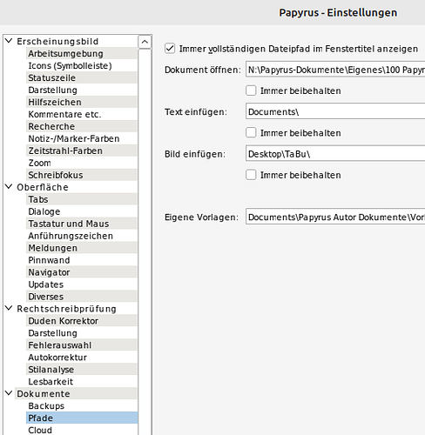Click the Bild einfügen path field
This screenshot has width=425, height=435.
(x=335, y=154)
